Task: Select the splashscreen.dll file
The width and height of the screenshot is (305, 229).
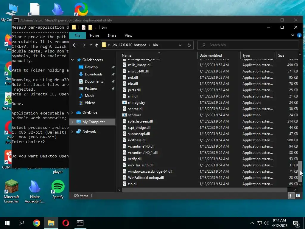Action: pos(141,121)
